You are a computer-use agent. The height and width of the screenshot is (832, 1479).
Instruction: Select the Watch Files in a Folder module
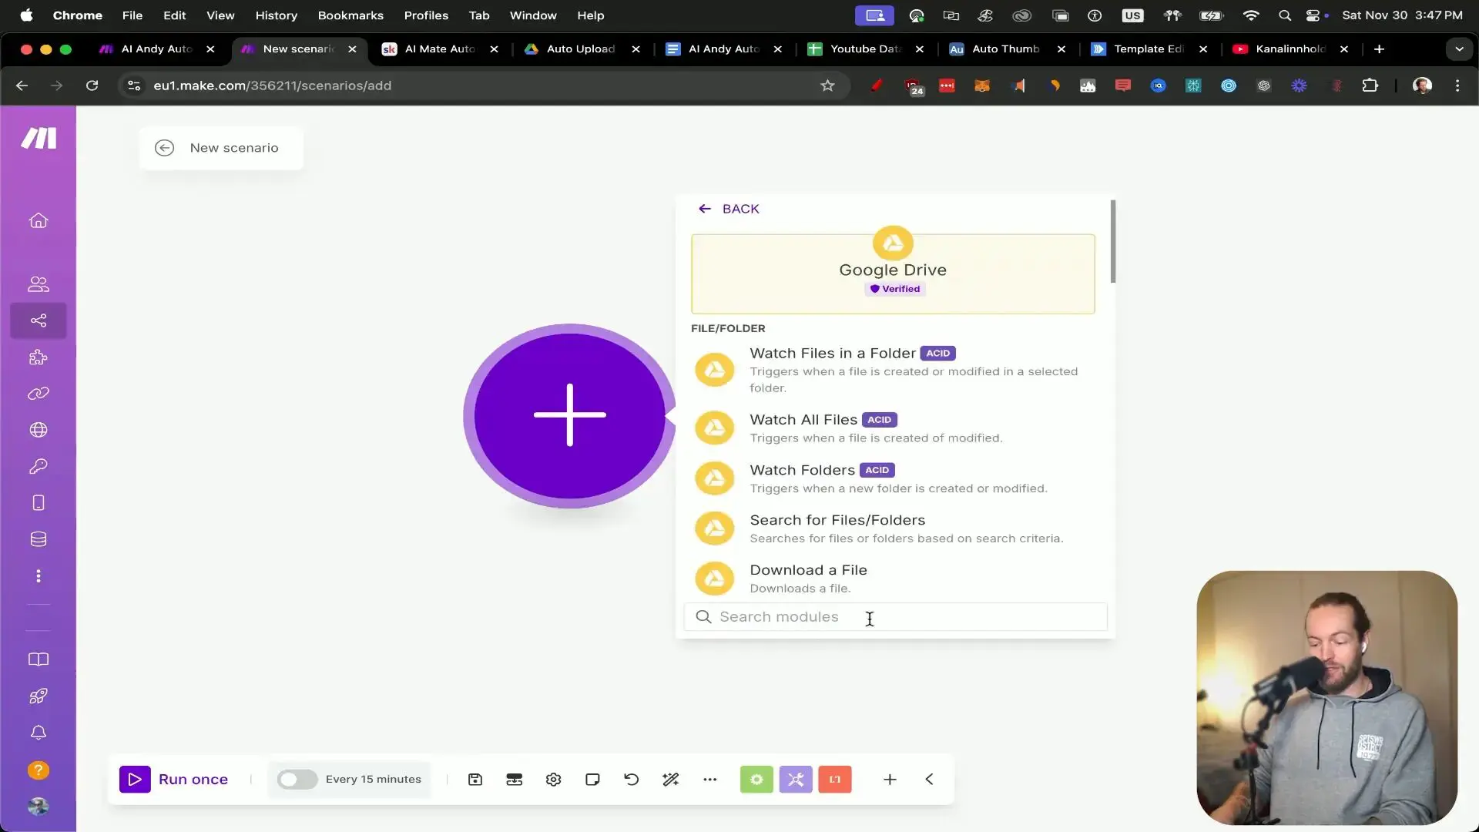[x=894, y=370]
